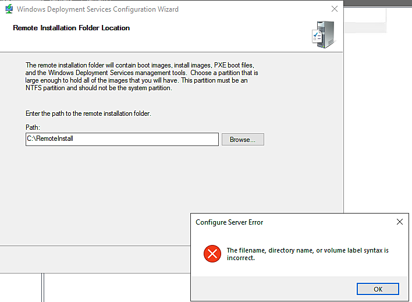Viewport: 412px width, 302px height.
Task: Click the server checklist icon in header
Action: (x=323, y=34)
